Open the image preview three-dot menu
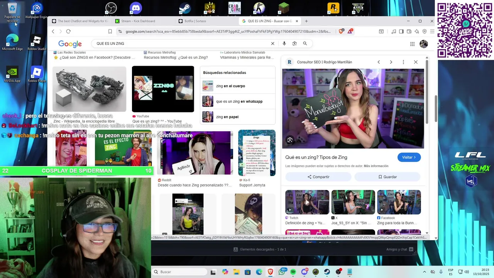This screenshot has height=278, width=494. pos(403,62)
